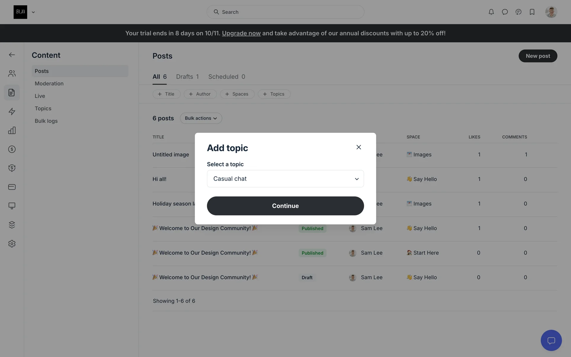Open the members icon in sidebar
This screenshot has width=571, height=357.
coord(12,73)
